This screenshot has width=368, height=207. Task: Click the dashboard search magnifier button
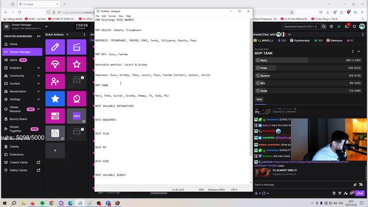tap(324, 26)
